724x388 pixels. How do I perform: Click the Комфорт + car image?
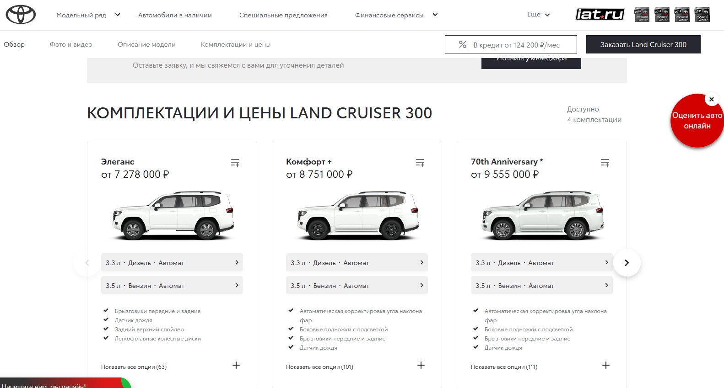point(358,215)
